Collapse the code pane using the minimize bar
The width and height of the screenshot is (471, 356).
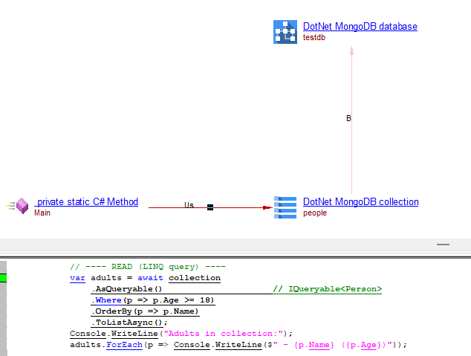pyautogui.click(x=443, y=244)
